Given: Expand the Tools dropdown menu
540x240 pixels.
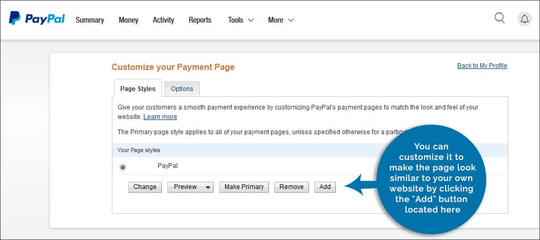Looking at the screenshot, I should coord(240,20).
